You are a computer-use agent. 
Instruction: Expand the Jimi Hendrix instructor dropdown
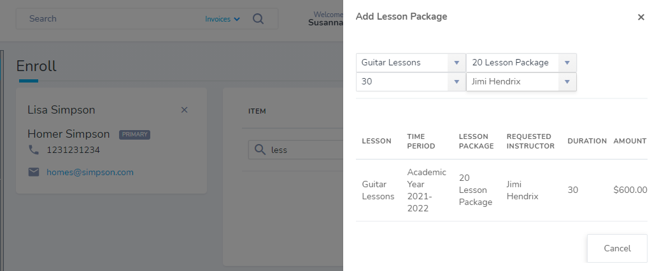[567, 82]
